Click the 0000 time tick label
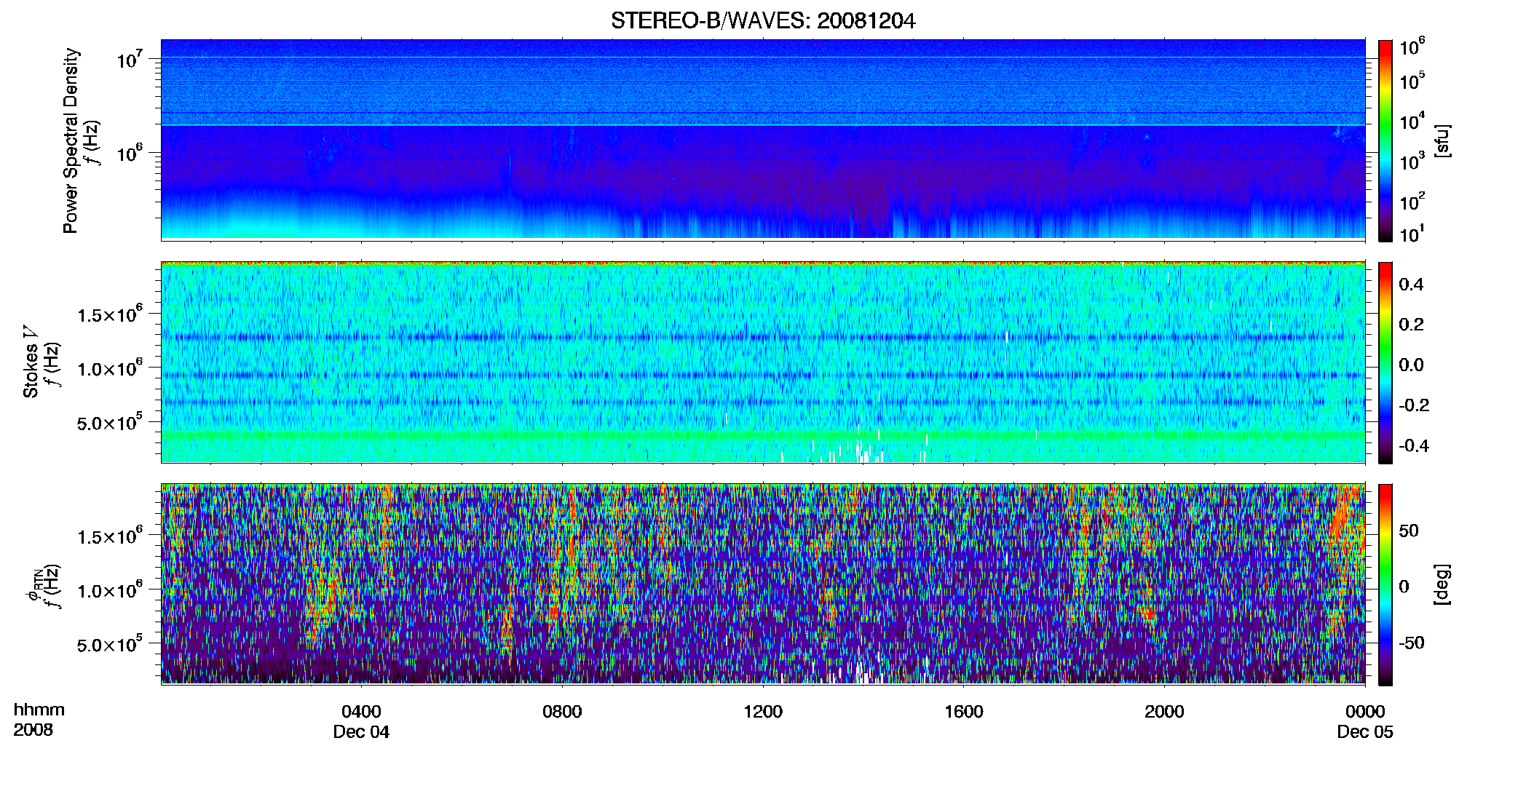The width and height of the screenshot is (1526, 786). [x=1365, y=712]
